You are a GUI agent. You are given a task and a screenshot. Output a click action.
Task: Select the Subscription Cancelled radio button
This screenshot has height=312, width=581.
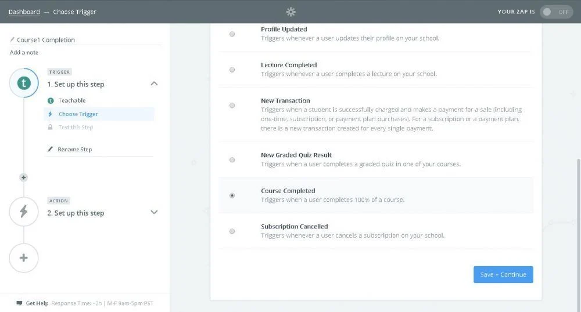[232, 231]
